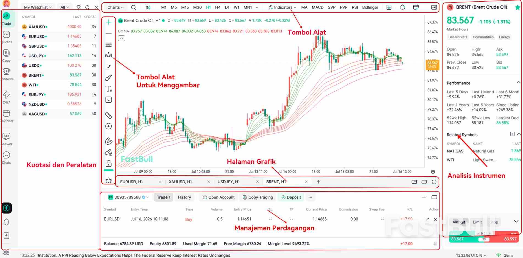Open the timezone UTC+8 dropdown
The height and width of the screenshot is (258, 523).
[x=471, y=255]
